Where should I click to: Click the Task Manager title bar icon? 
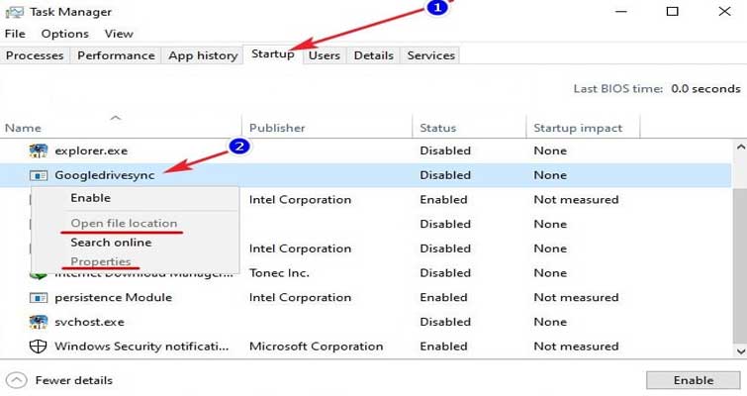click(15, 12)
